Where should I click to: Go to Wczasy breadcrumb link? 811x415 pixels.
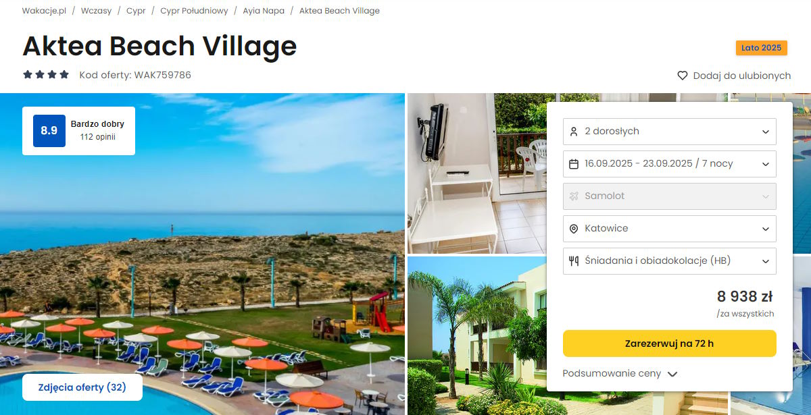click(96, 11)
